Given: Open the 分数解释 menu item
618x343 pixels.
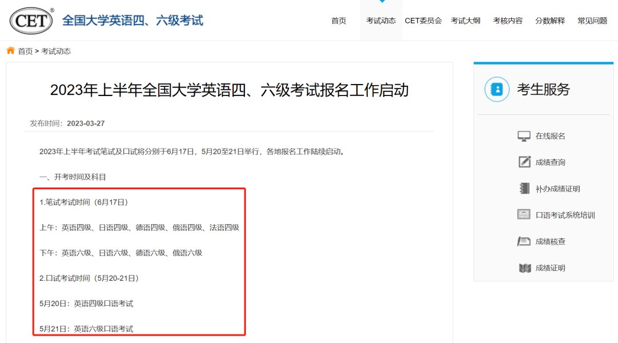Looking at the screenshot, I should (x=550, y=20).
